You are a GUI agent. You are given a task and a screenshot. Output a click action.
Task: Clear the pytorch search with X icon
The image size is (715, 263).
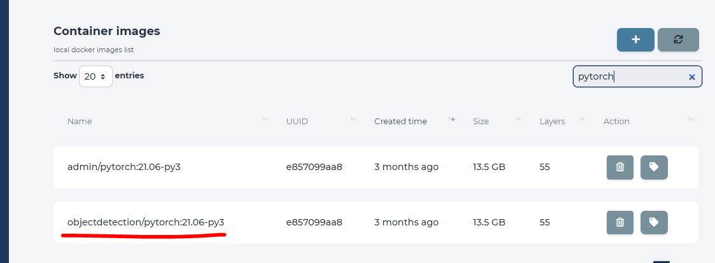[x=691, y=77]
